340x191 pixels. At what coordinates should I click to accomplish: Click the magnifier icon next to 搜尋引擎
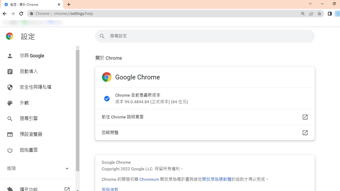pyautogui.click(x=10, y=119)
